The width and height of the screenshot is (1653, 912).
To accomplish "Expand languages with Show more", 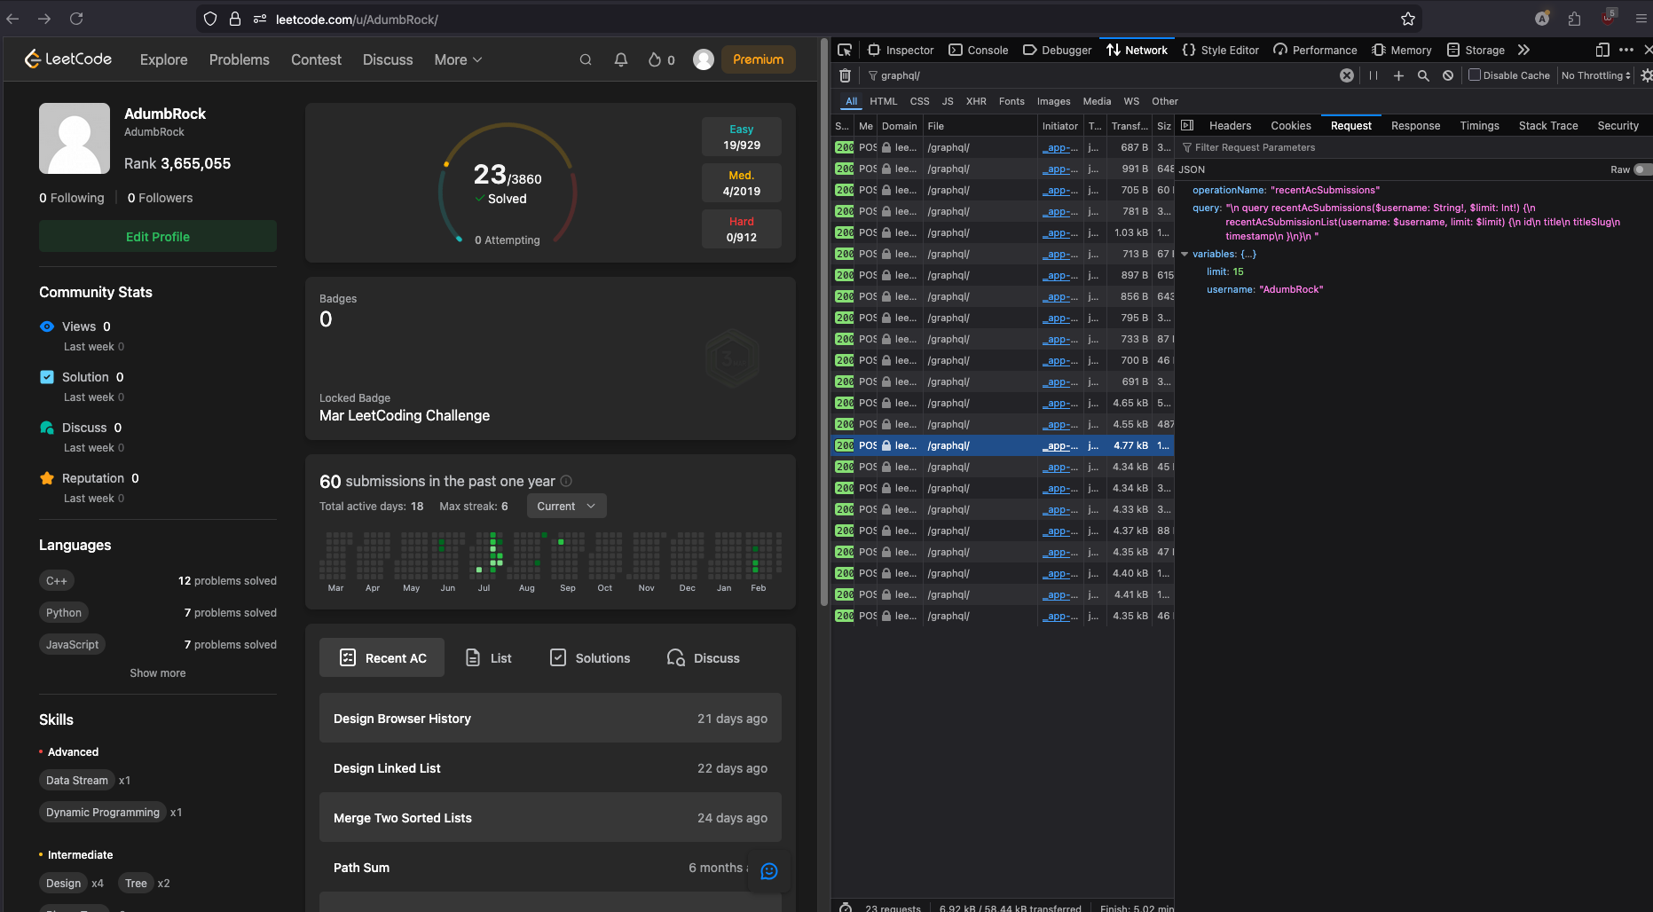I will [x=158, y=672].
